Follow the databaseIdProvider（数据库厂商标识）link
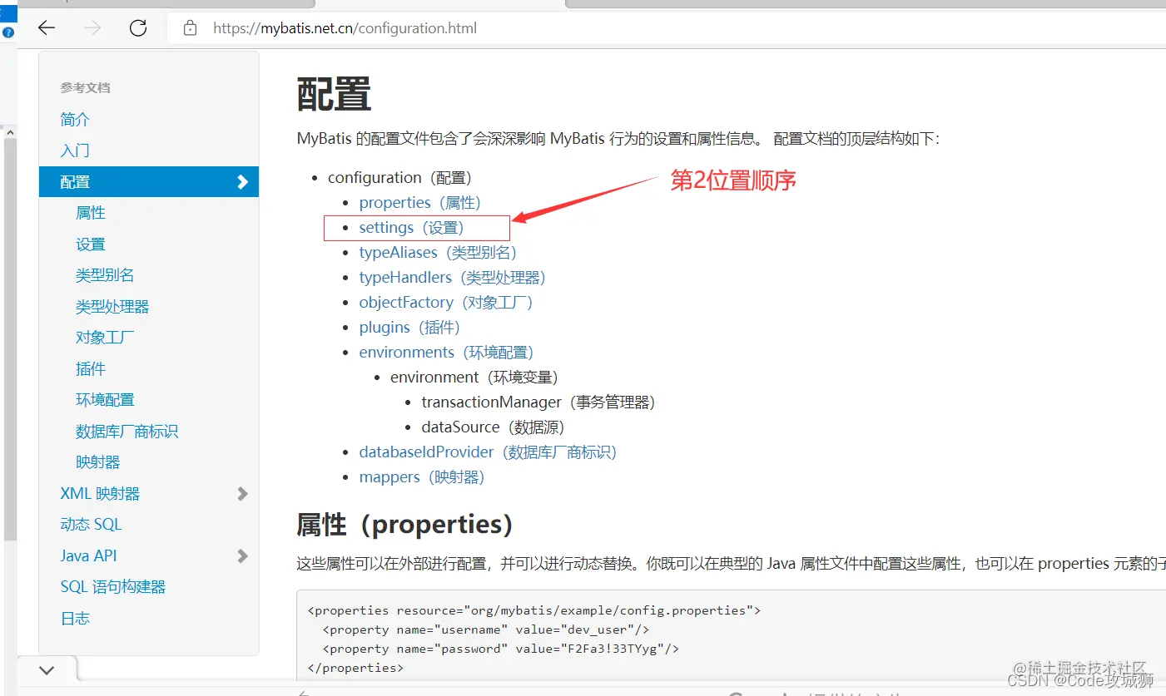 coord(488,452)
